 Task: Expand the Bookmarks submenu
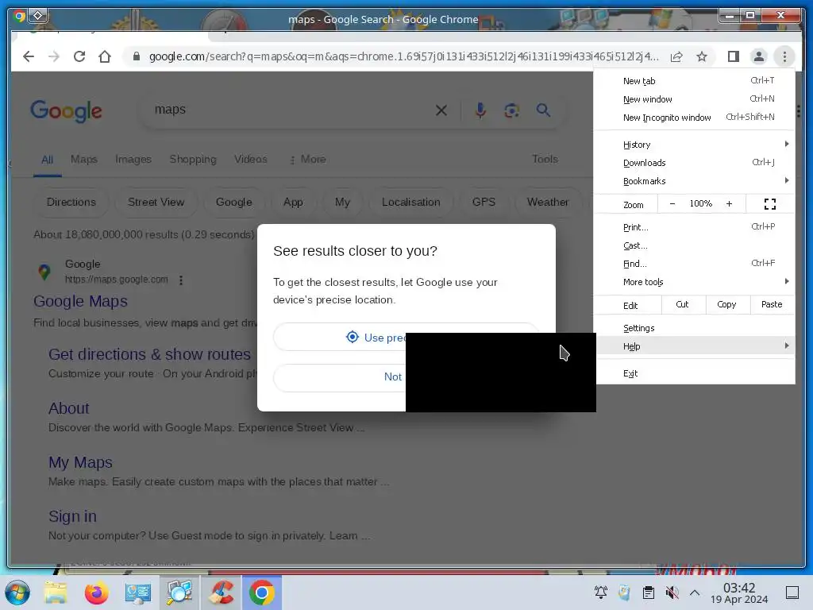click(x=694, y=181)
